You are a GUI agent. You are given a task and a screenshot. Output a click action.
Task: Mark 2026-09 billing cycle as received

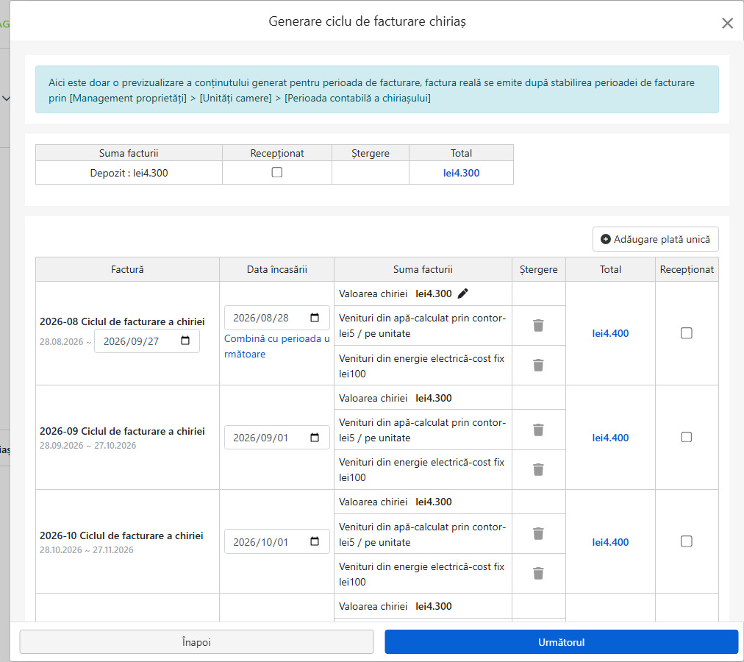[686, 437]
